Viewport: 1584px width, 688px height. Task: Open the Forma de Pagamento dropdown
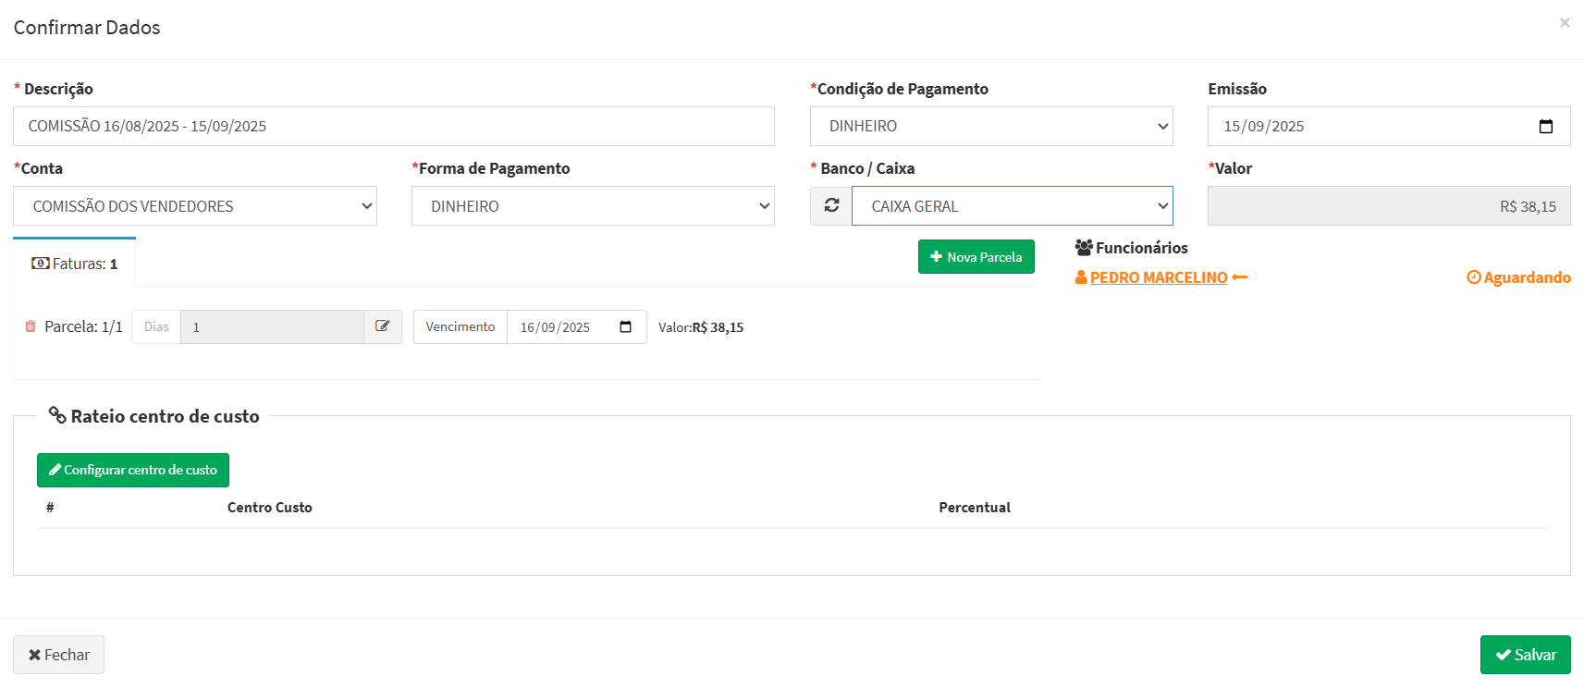(x=592, y=206)
